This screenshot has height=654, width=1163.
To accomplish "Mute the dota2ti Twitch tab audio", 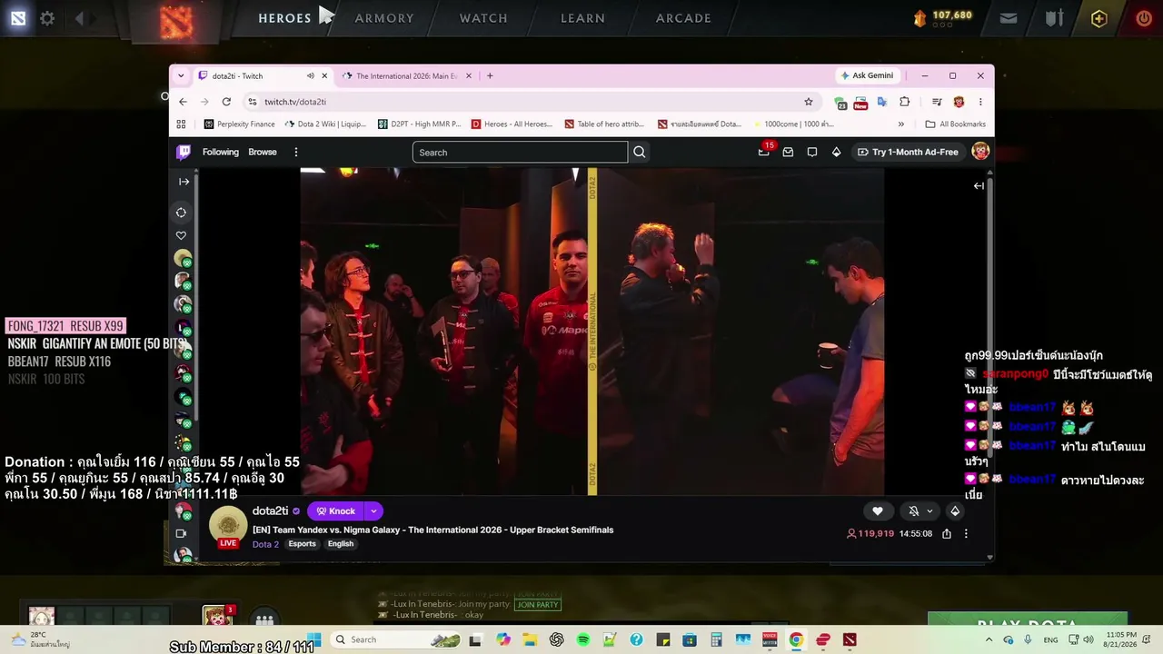I will pos(311,75).
